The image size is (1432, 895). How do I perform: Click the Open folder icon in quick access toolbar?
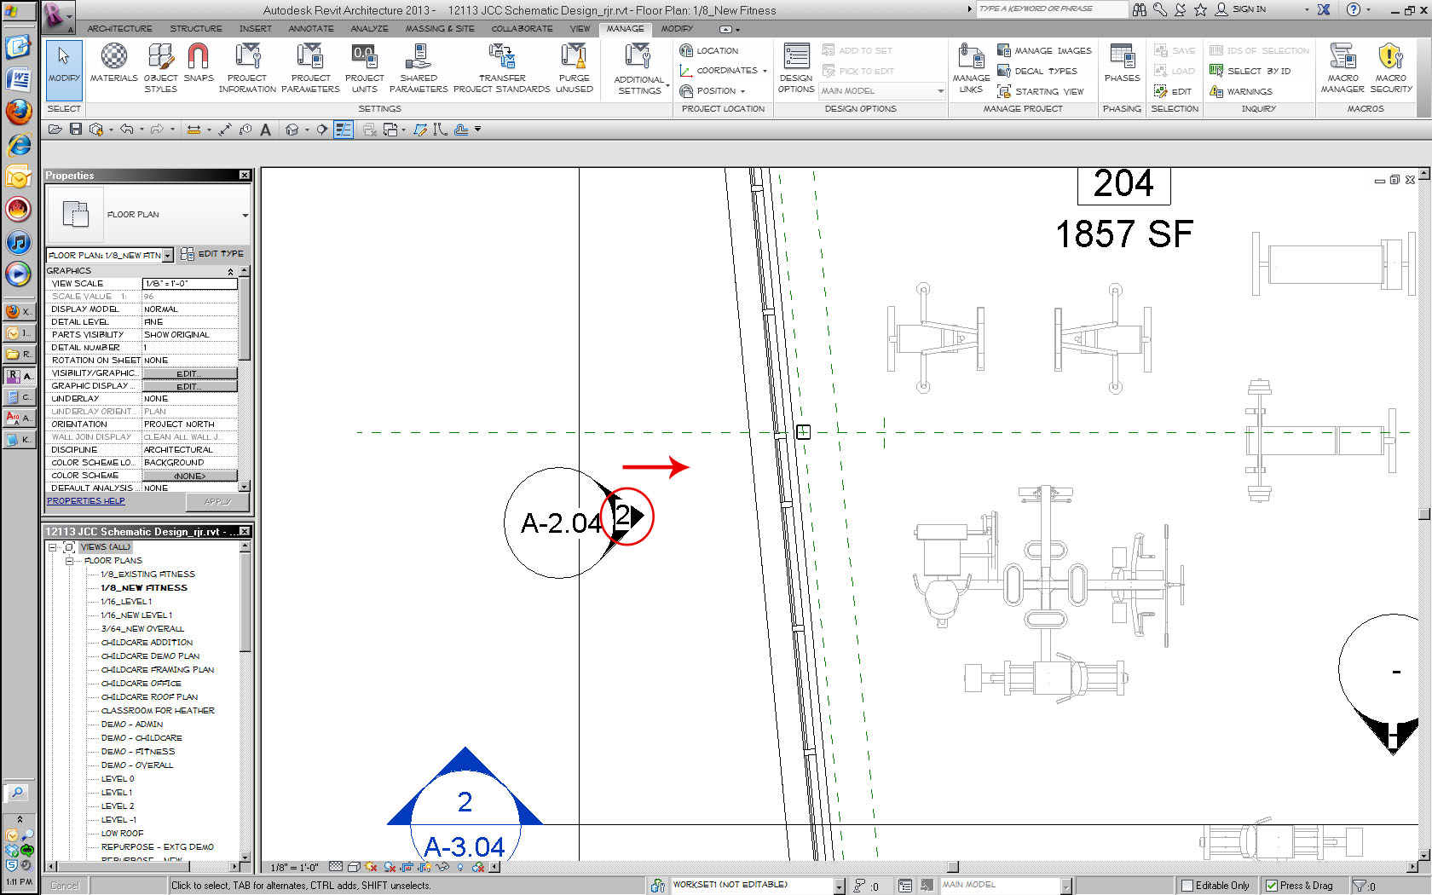coord(55,130)
